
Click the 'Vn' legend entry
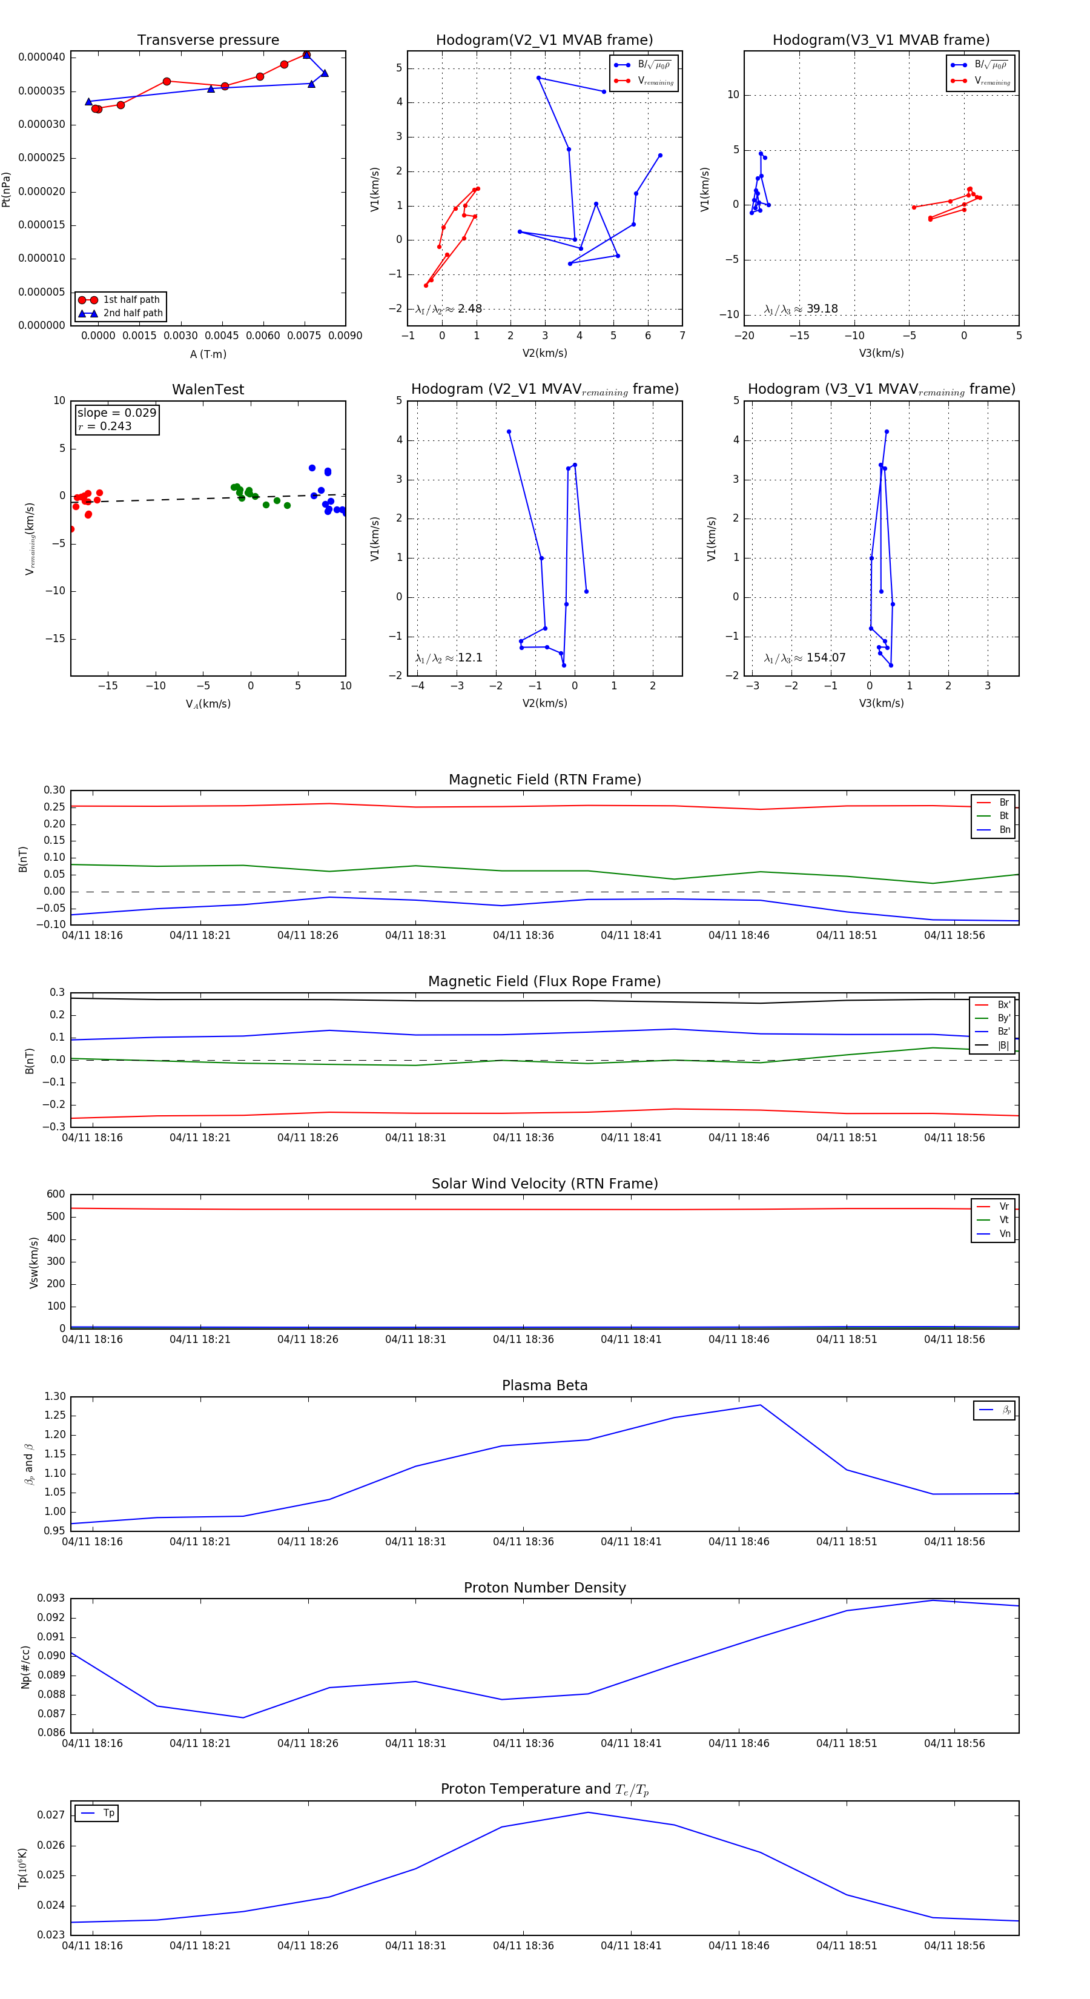click(994, 1234)
